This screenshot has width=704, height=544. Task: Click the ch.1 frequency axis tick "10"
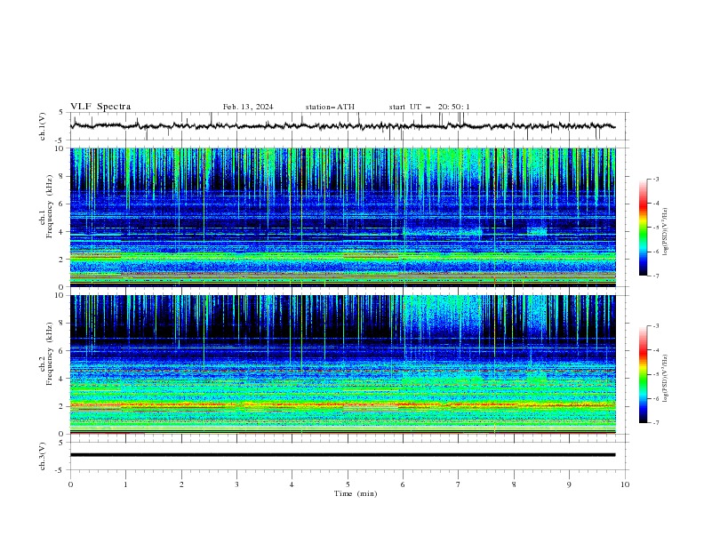click(x=61, y=148)
